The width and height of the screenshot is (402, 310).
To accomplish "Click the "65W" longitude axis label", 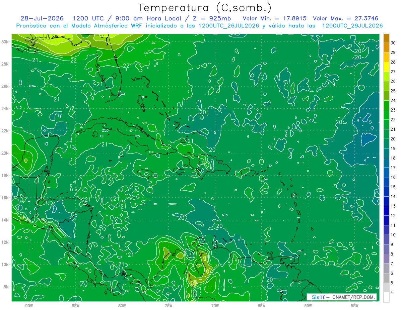I will (262, 306).
